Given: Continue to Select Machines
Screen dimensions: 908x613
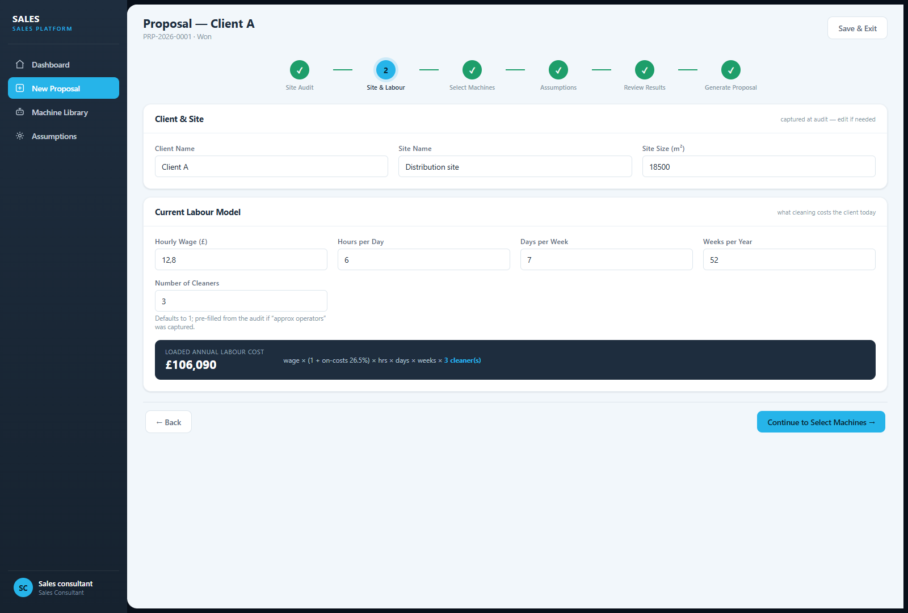Looking at the screenshot, I should coord(821,422).
